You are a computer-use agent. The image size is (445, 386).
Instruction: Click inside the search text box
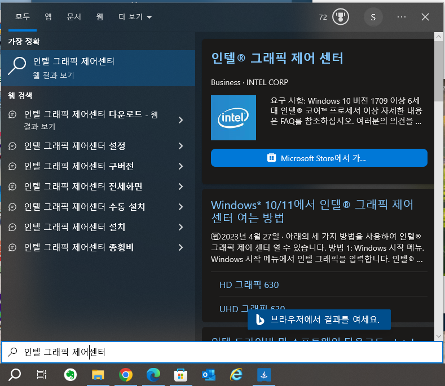coord(222,352)
